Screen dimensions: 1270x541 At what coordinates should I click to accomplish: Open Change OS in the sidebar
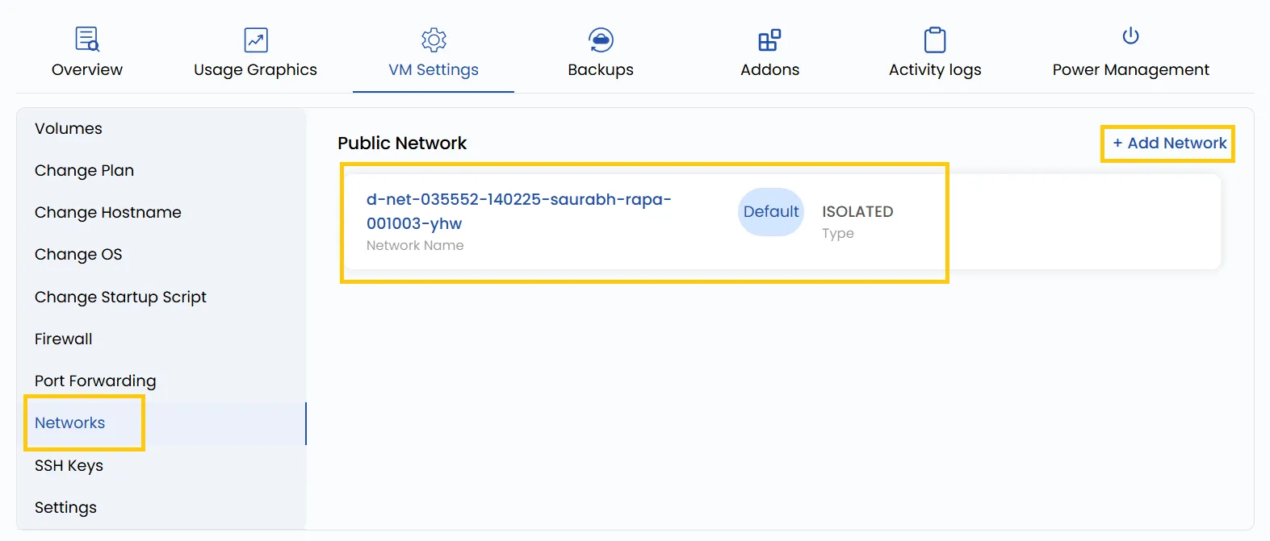[78, 255]
